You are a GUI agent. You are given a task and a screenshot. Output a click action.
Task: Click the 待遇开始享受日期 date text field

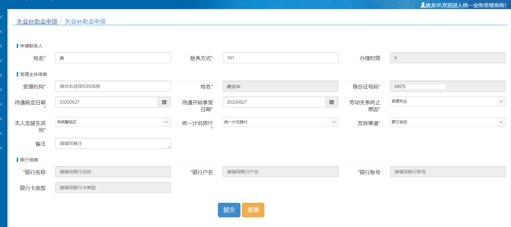coord(274,102)
